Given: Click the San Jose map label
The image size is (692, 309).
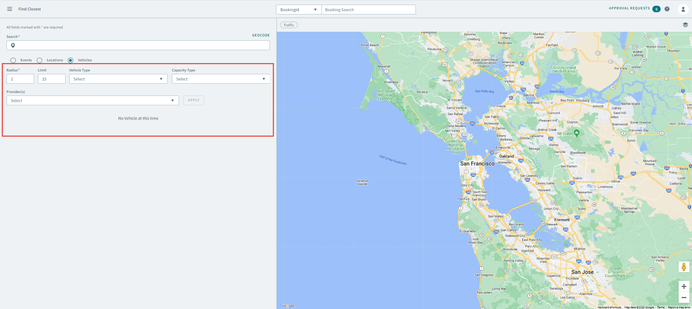Looking at the screenshot, I should tap(582, 272).
